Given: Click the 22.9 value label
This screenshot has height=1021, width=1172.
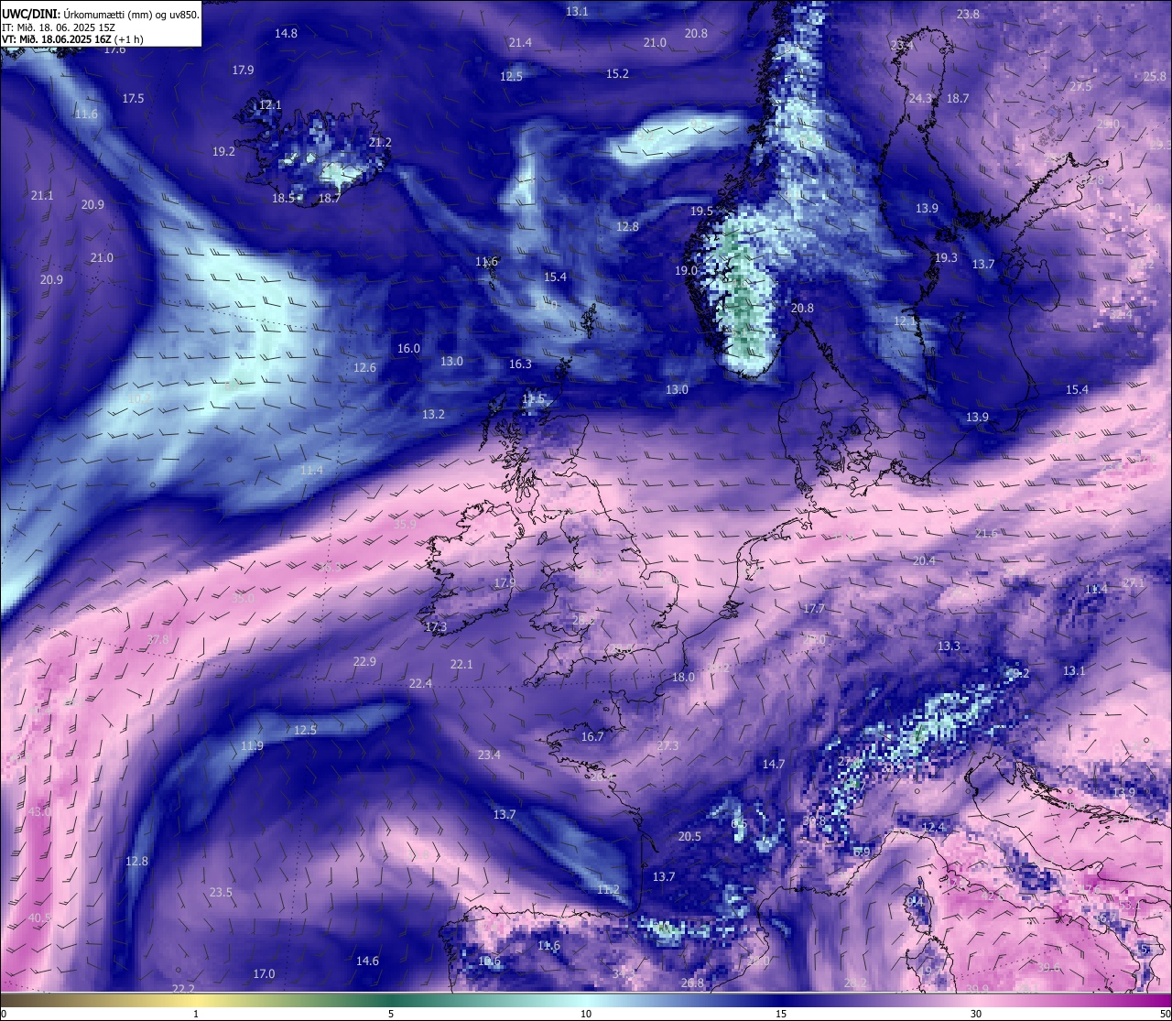Looking at the screenshot, I should [x=364, y=662].
